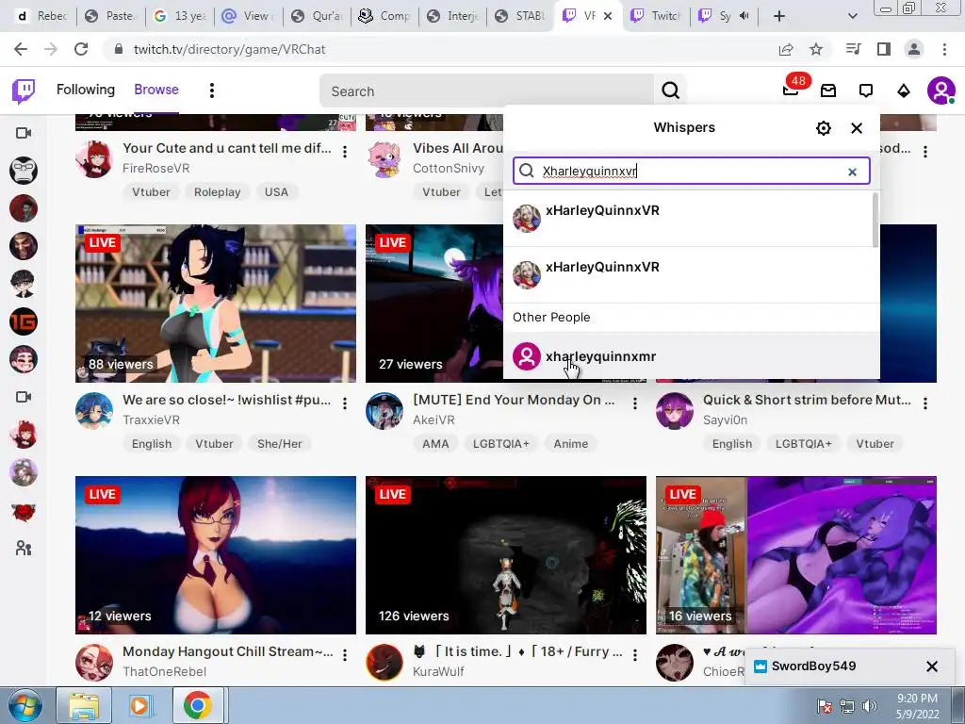Open the KuraWulf channel link
Image resolution: width=965 pixels, height=724 pixels.
(438, 671)
